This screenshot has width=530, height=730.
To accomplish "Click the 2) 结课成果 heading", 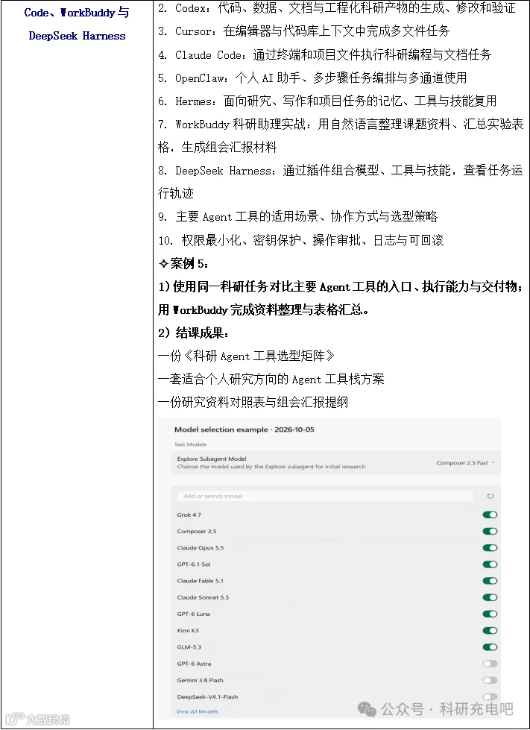I will click(x=194, y=333).
